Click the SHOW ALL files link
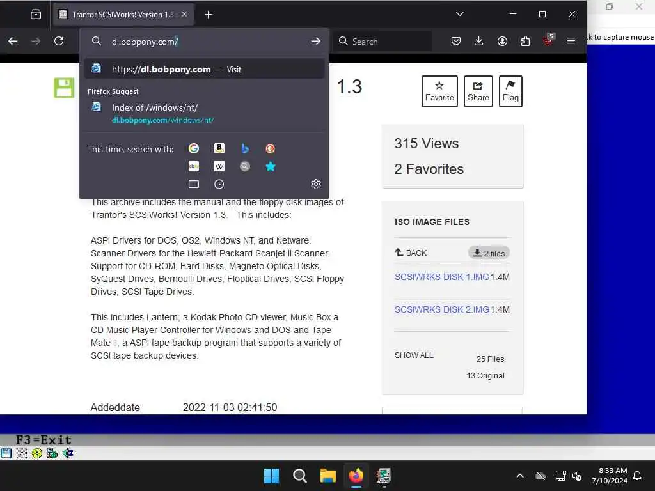The height and width of the screenshot is (491, 655). pyautogui.click(x=414, y=355)
